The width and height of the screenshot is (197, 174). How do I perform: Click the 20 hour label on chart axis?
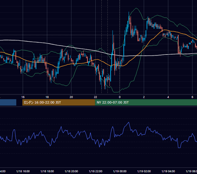[x=71, y=97]
